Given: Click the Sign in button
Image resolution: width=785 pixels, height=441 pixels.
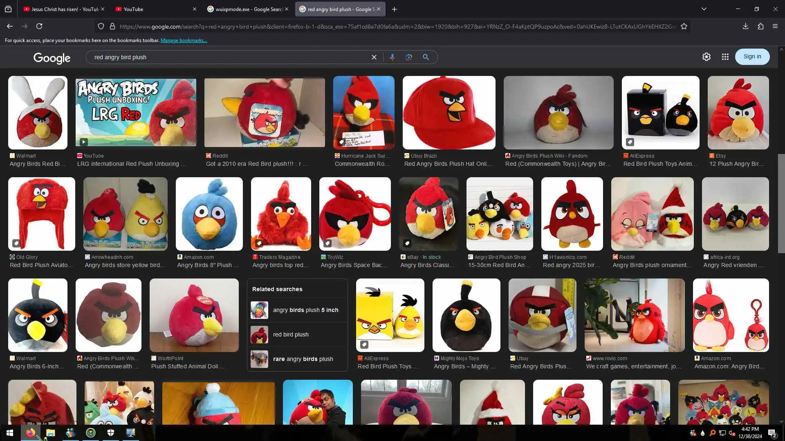Looking at the screenshot, I should coord(752,57).
